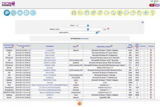Viewport: 160px width, 107px height.
Task: Toggle the Select all header checkbox
Action: 146,46
